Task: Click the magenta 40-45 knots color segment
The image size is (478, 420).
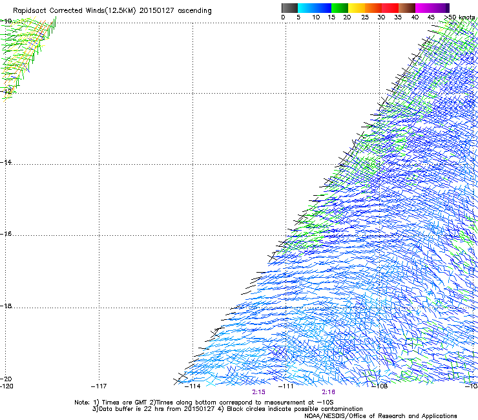Action: point(424,8)
